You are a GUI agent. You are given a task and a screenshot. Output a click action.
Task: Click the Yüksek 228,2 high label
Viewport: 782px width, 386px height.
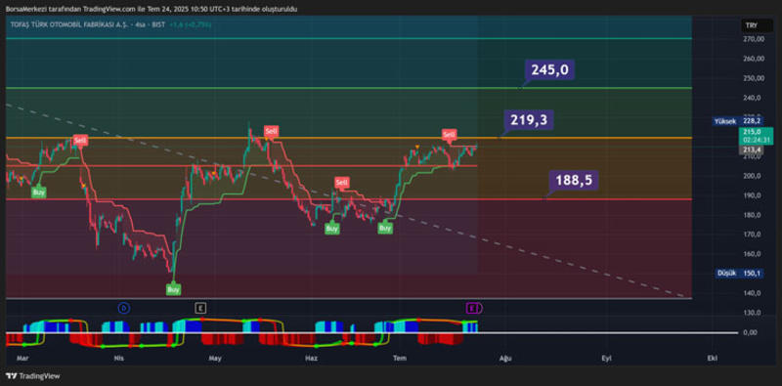pos(737,121)
